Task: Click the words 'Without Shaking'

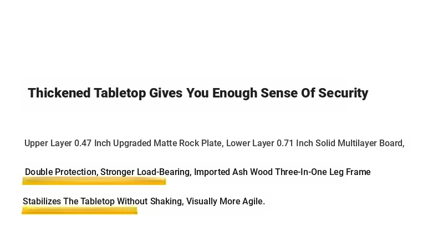Action: click(150, 201)
